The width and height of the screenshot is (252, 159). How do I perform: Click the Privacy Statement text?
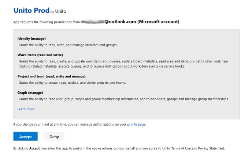tap(211, 148)
